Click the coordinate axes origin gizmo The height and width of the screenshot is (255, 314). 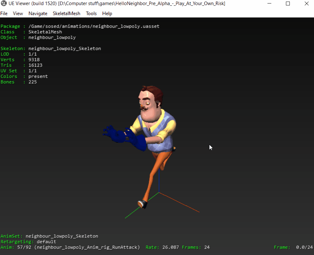158,193
